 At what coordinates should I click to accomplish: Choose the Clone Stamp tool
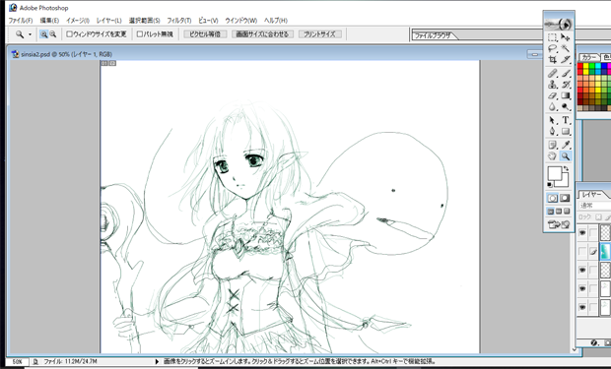click(552, 84)
